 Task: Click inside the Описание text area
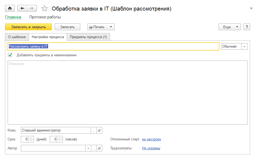(x=127, y=92)
